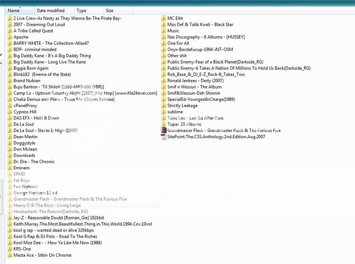Sort files by the Name column header
The image size is (355, 264).
20,10
